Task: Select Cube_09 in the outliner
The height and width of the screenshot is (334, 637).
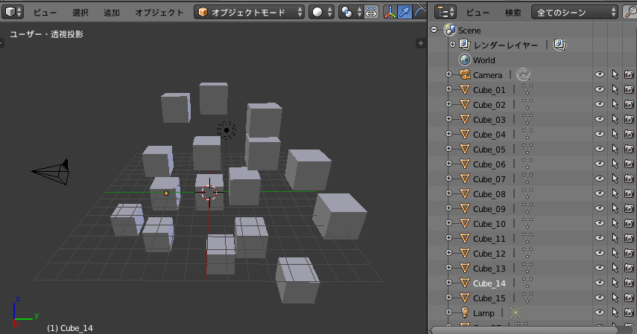Action: click(x=489, y=209)
